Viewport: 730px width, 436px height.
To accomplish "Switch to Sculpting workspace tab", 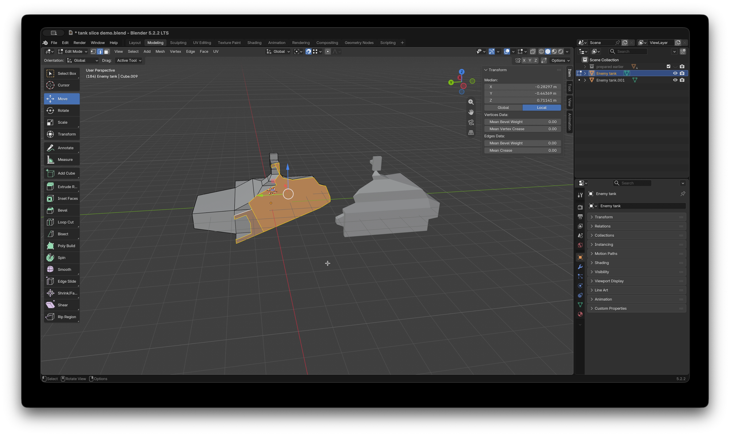I will 178,43.
